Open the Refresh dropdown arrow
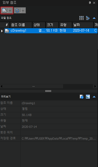98x167 pixels. [x=23, y=10]
